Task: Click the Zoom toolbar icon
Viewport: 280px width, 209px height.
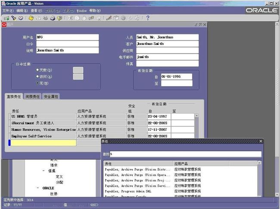Action: point(116,18)
